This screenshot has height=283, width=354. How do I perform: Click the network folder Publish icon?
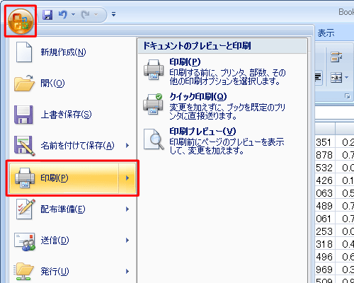(x=23, y=271)
